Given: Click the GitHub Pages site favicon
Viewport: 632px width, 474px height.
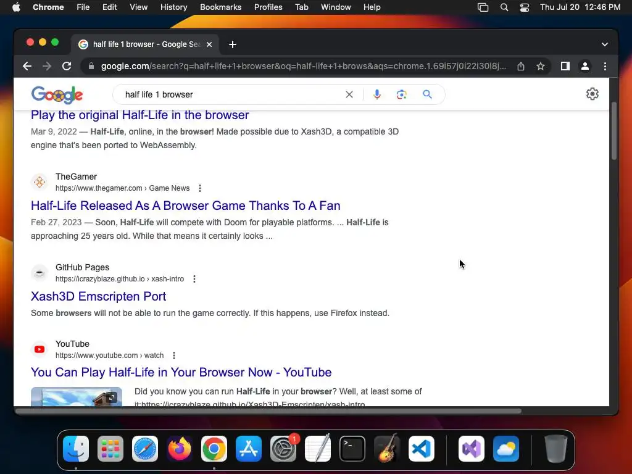Looking at the screenshot, I should point(39,273).
